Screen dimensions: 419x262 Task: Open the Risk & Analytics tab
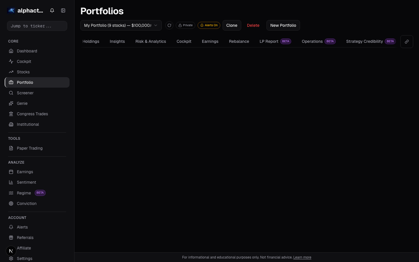pyautogui.click(x=150, y=41)
